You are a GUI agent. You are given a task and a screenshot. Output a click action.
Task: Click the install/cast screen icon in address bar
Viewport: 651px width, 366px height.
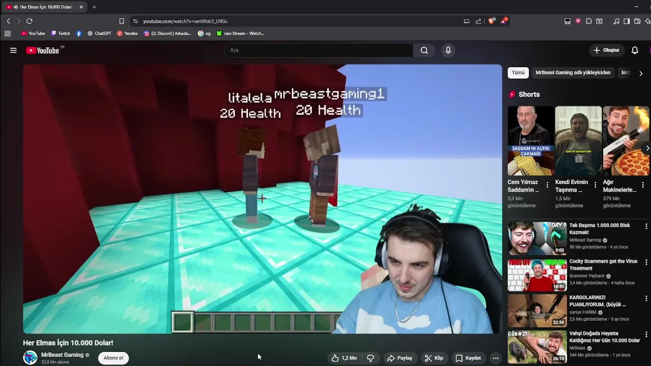[x=466, y=21]
